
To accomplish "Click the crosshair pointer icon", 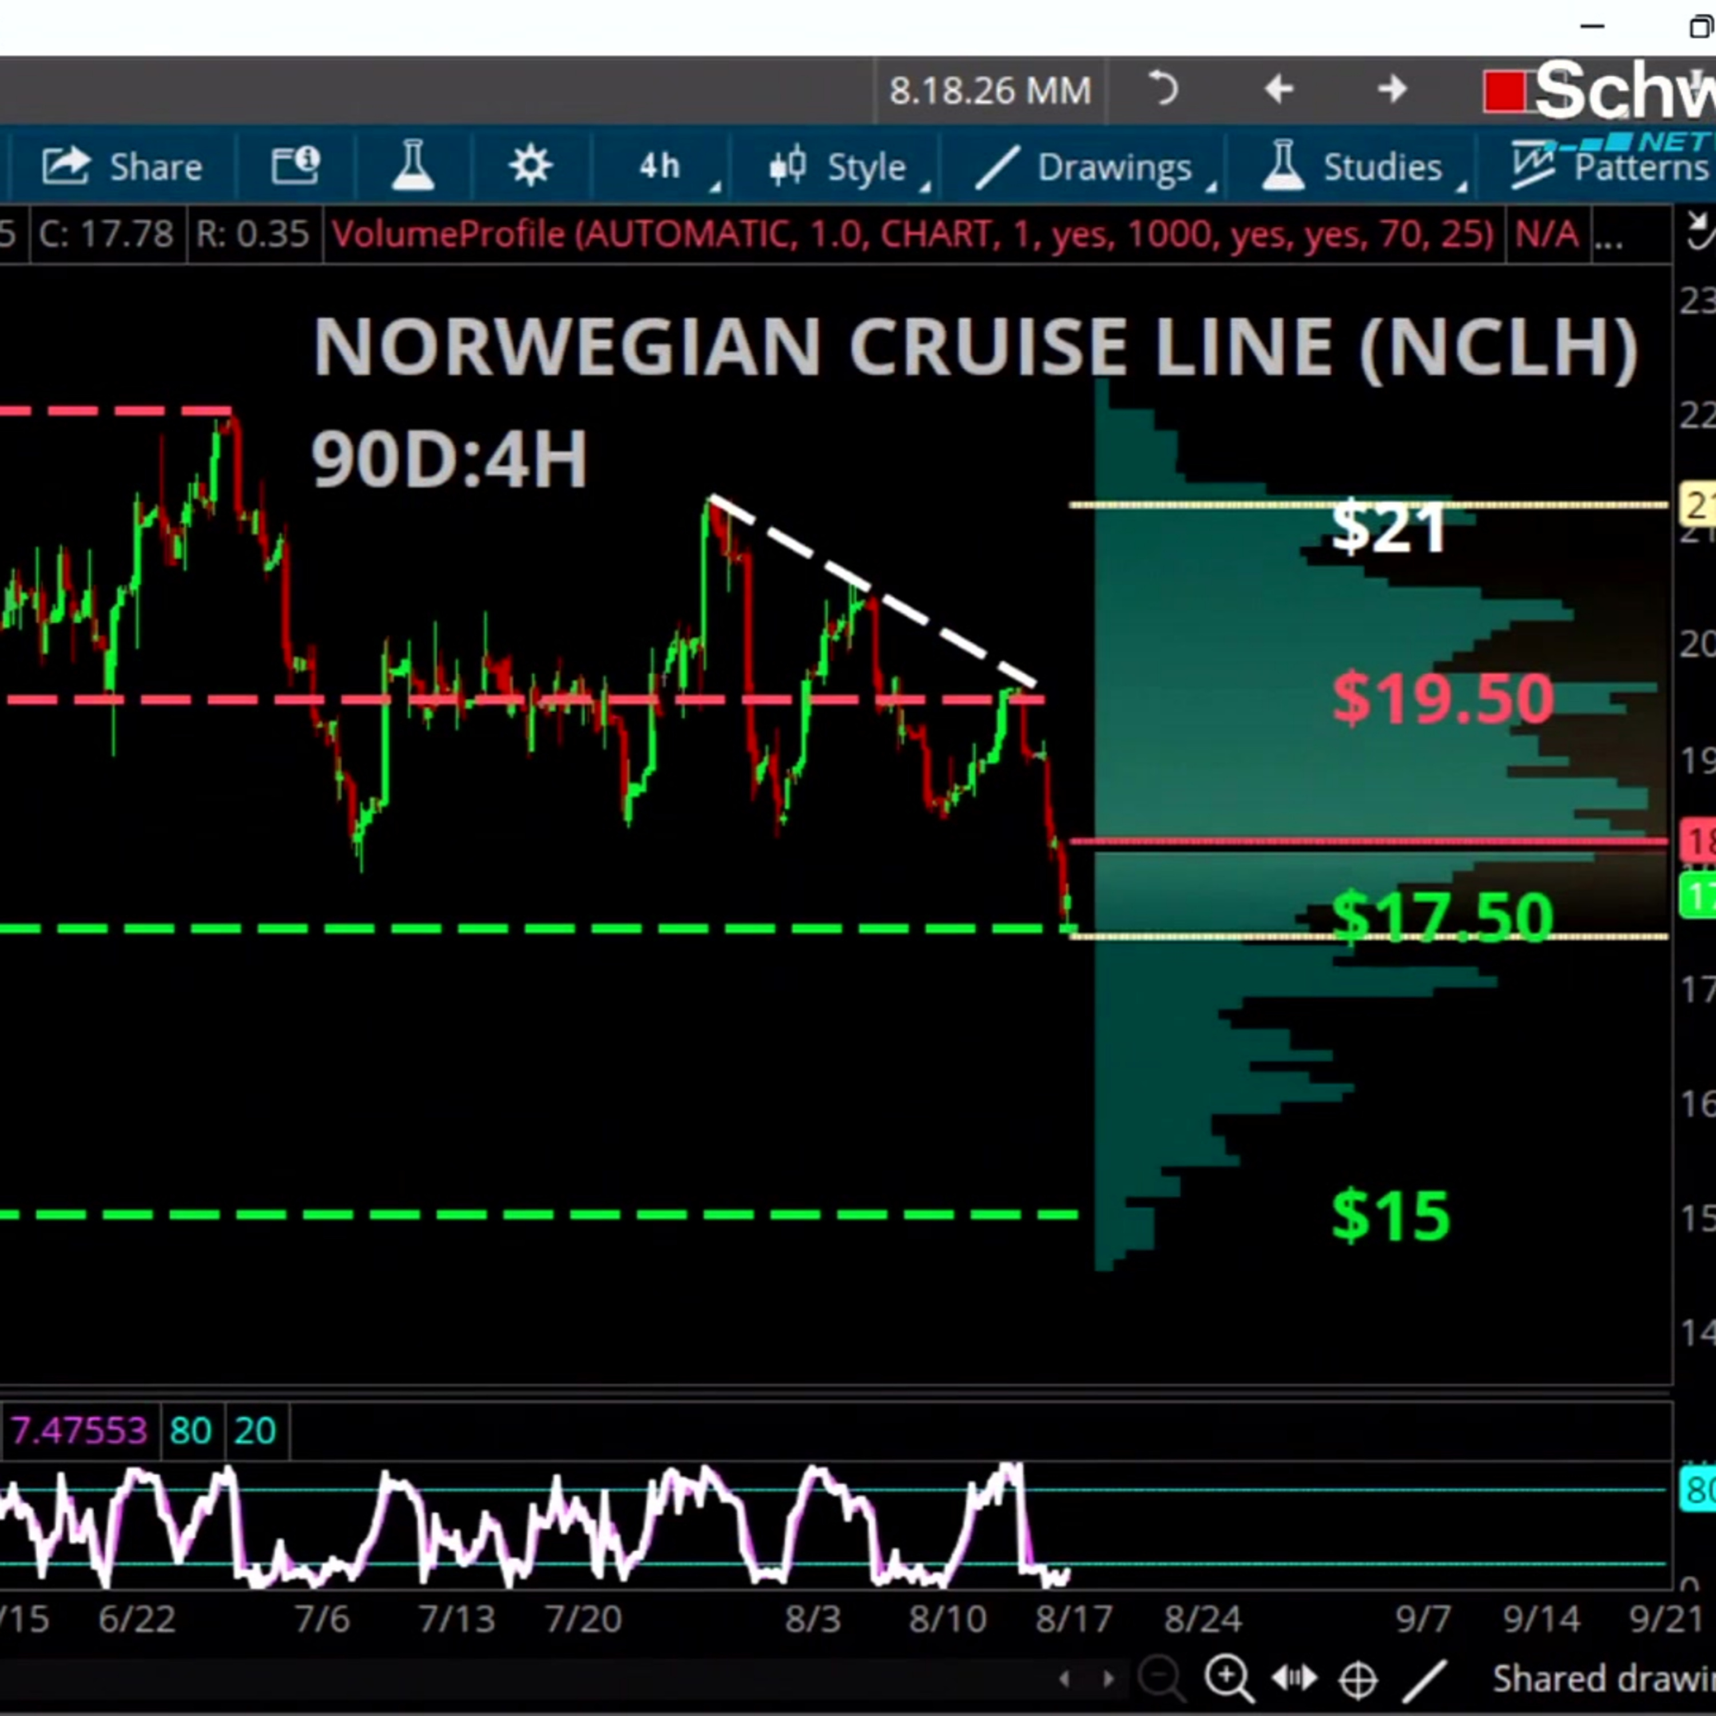I will tap(1357, 1679).
